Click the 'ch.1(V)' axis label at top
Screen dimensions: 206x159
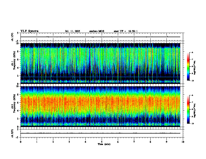tap(12, 37)
